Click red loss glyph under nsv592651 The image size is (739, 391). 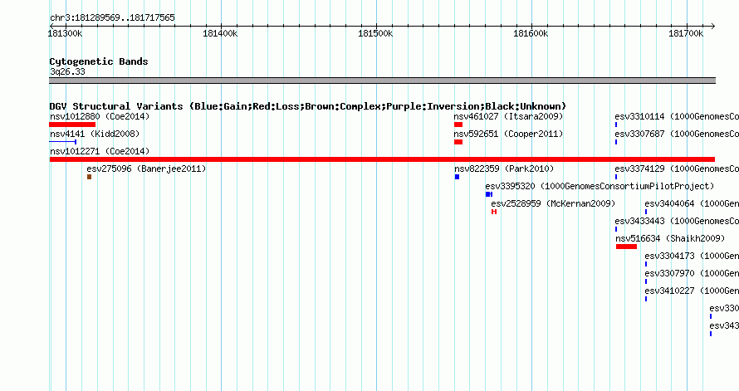[x=458, y=142]
